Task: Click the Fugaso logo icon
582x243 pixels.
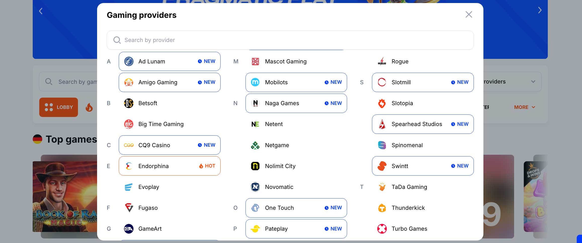Action: (x=129, y=208)
